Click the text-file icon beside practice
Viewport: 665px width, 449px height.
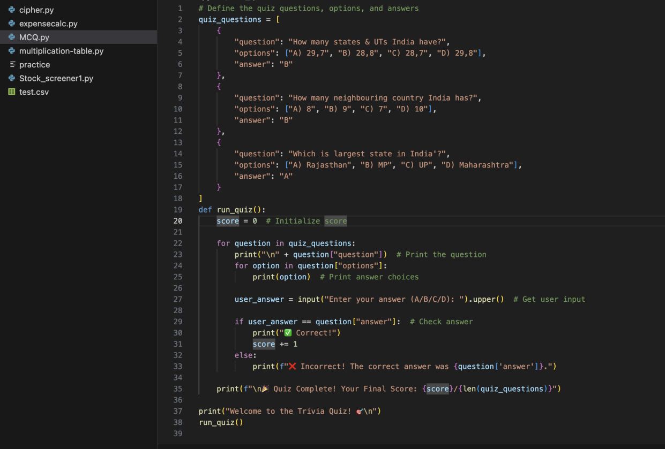pos(12,65)
